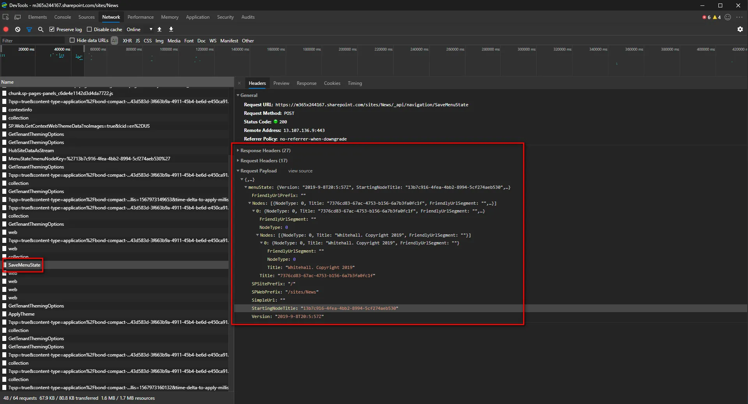Viewport: 748px width, 404px height.
Task: Open the Timing tab
Action: (x=355, y=83)
